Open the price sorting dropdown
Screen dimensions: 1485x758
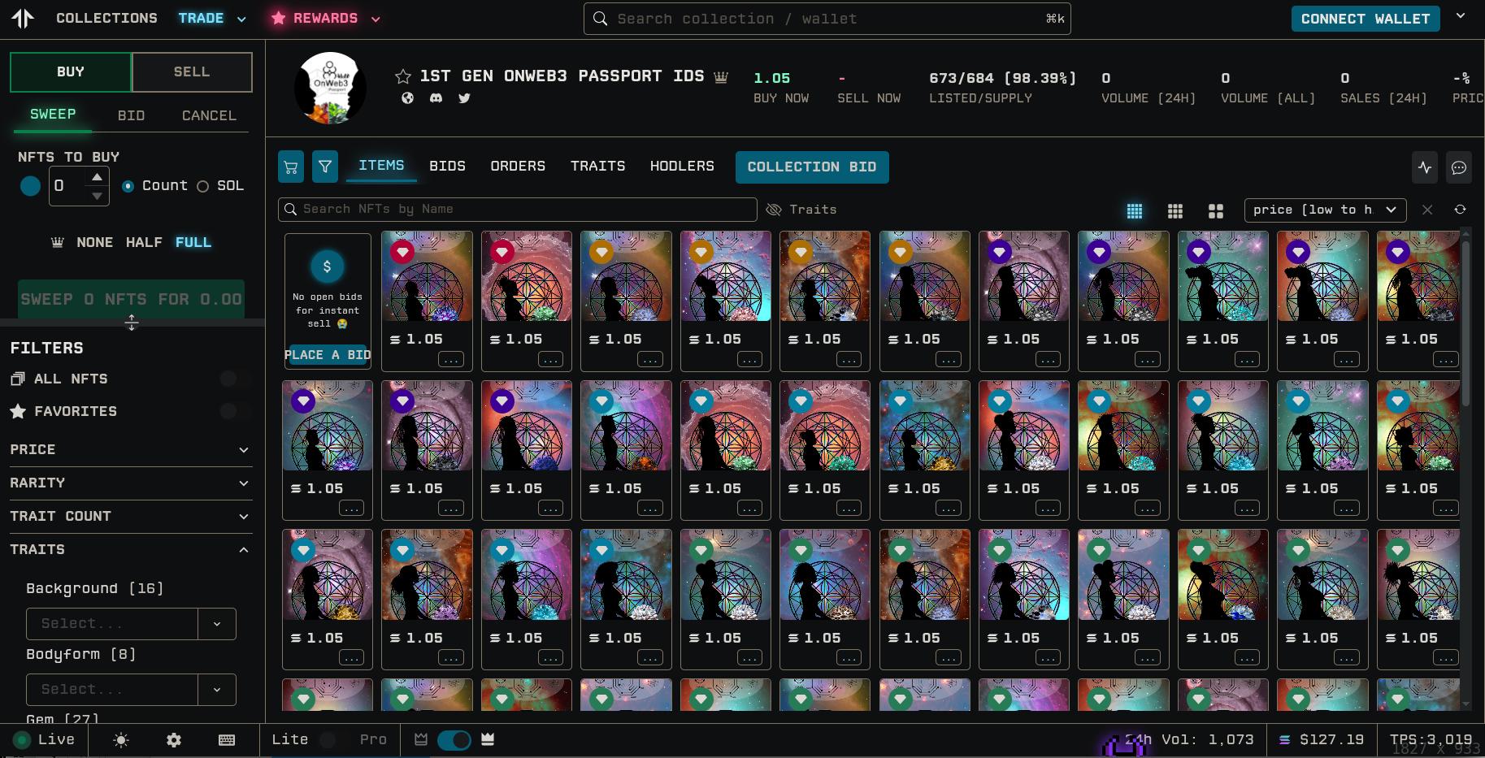(1324, 210)
